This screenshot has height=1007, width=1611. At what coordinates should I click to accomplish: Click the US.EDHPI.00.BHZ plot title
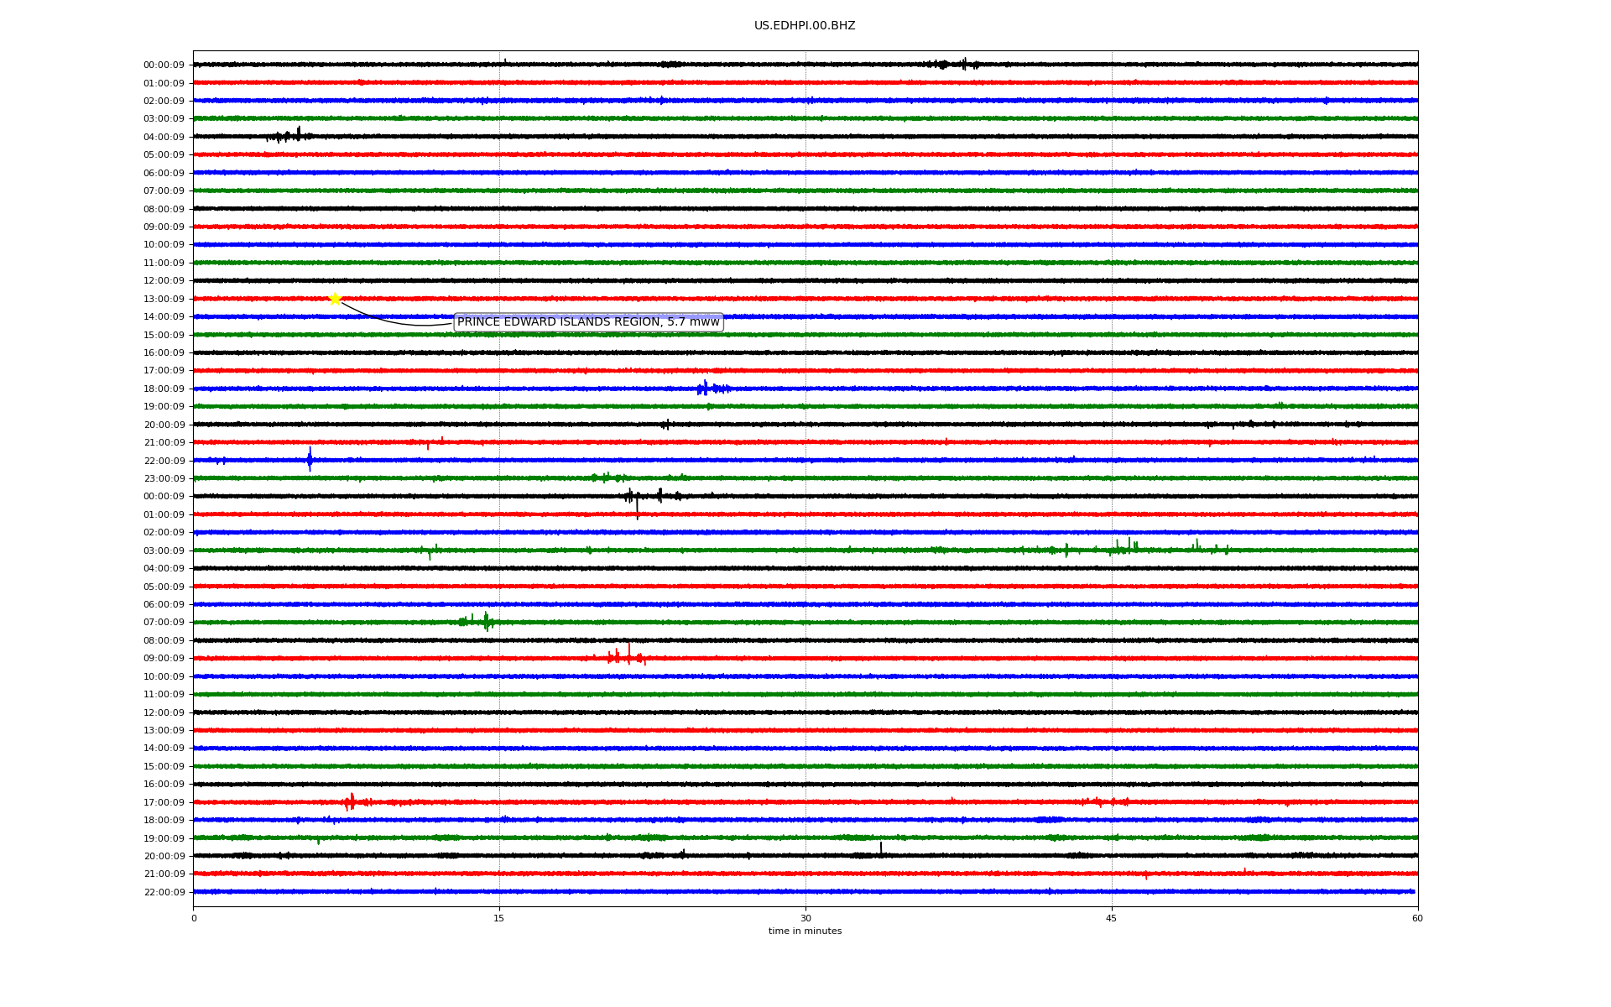804,26
